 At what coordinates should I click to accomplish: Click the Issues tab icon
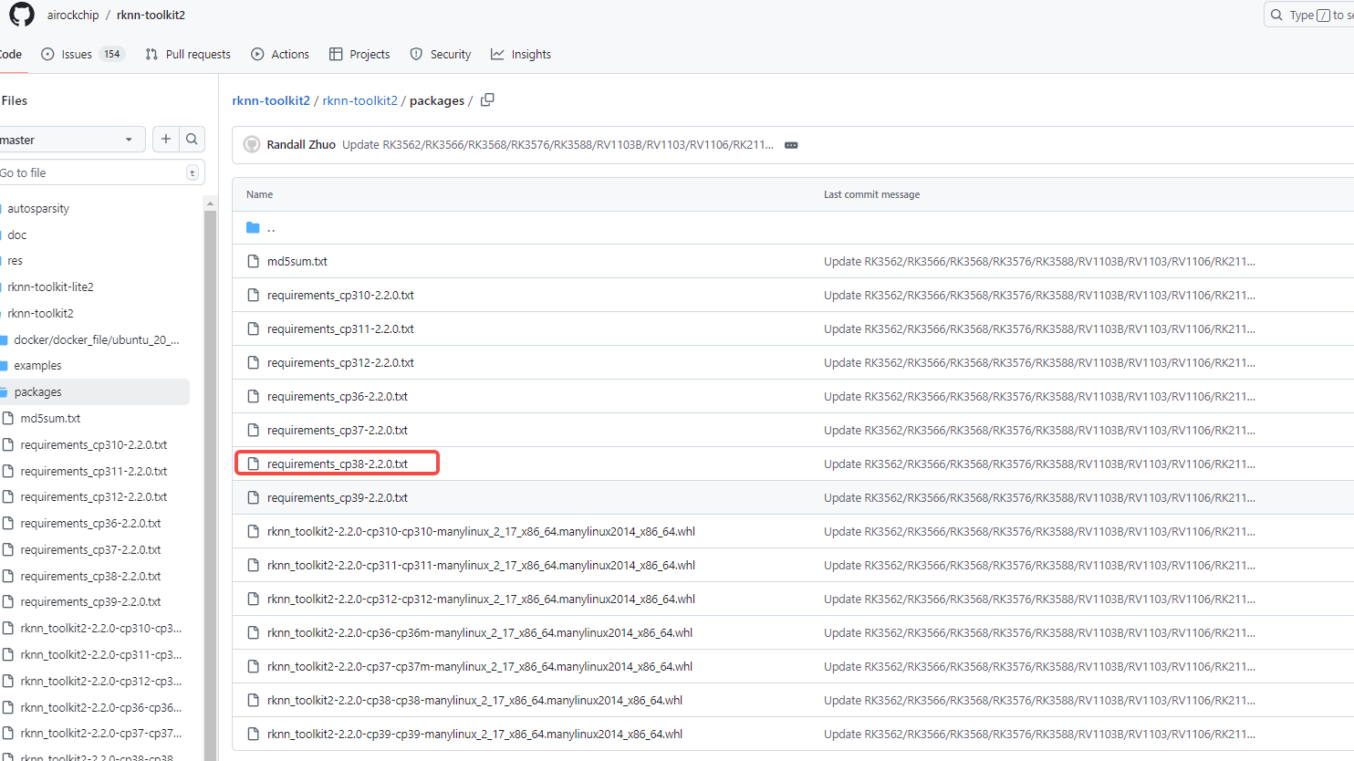pyautogui.click(x=47, y=54)
